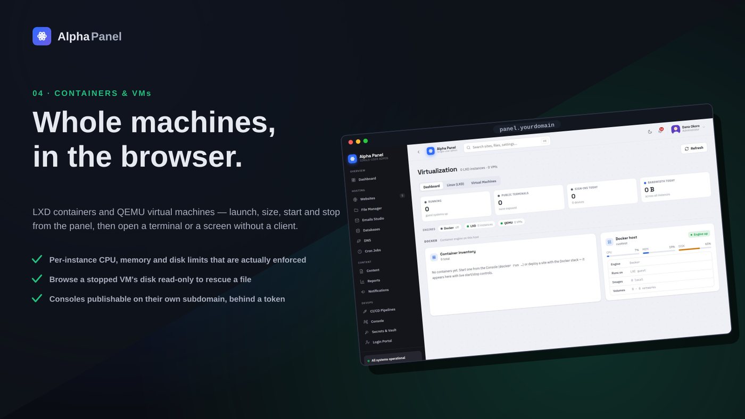Toggle dark mode with the moon icon
745x419 pixels.
coord(650,132)
